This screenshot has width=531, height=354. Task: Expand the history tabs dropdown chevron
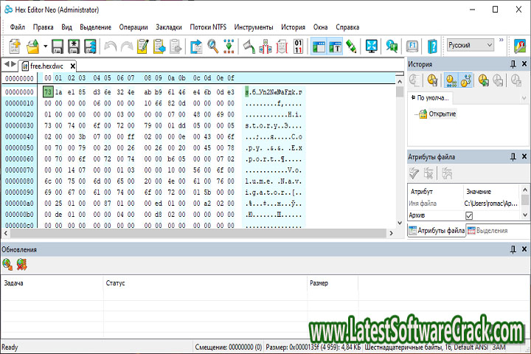coord(524,98)
